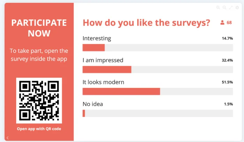Image resolution: width=244 pixels, height=142 pixels.
Task: Select the 'It looks modern' answer label
Action: (x=103, y=82)
